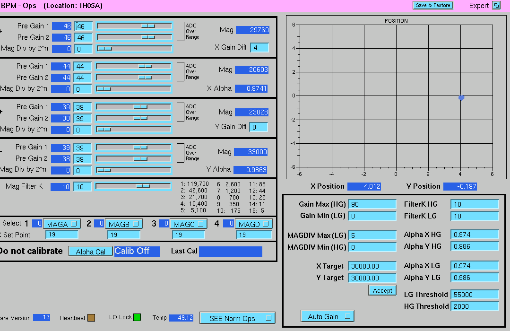Click the Temp readout 49.12
The width and height of the screenshot is (510, 331).
coord(181,318)
